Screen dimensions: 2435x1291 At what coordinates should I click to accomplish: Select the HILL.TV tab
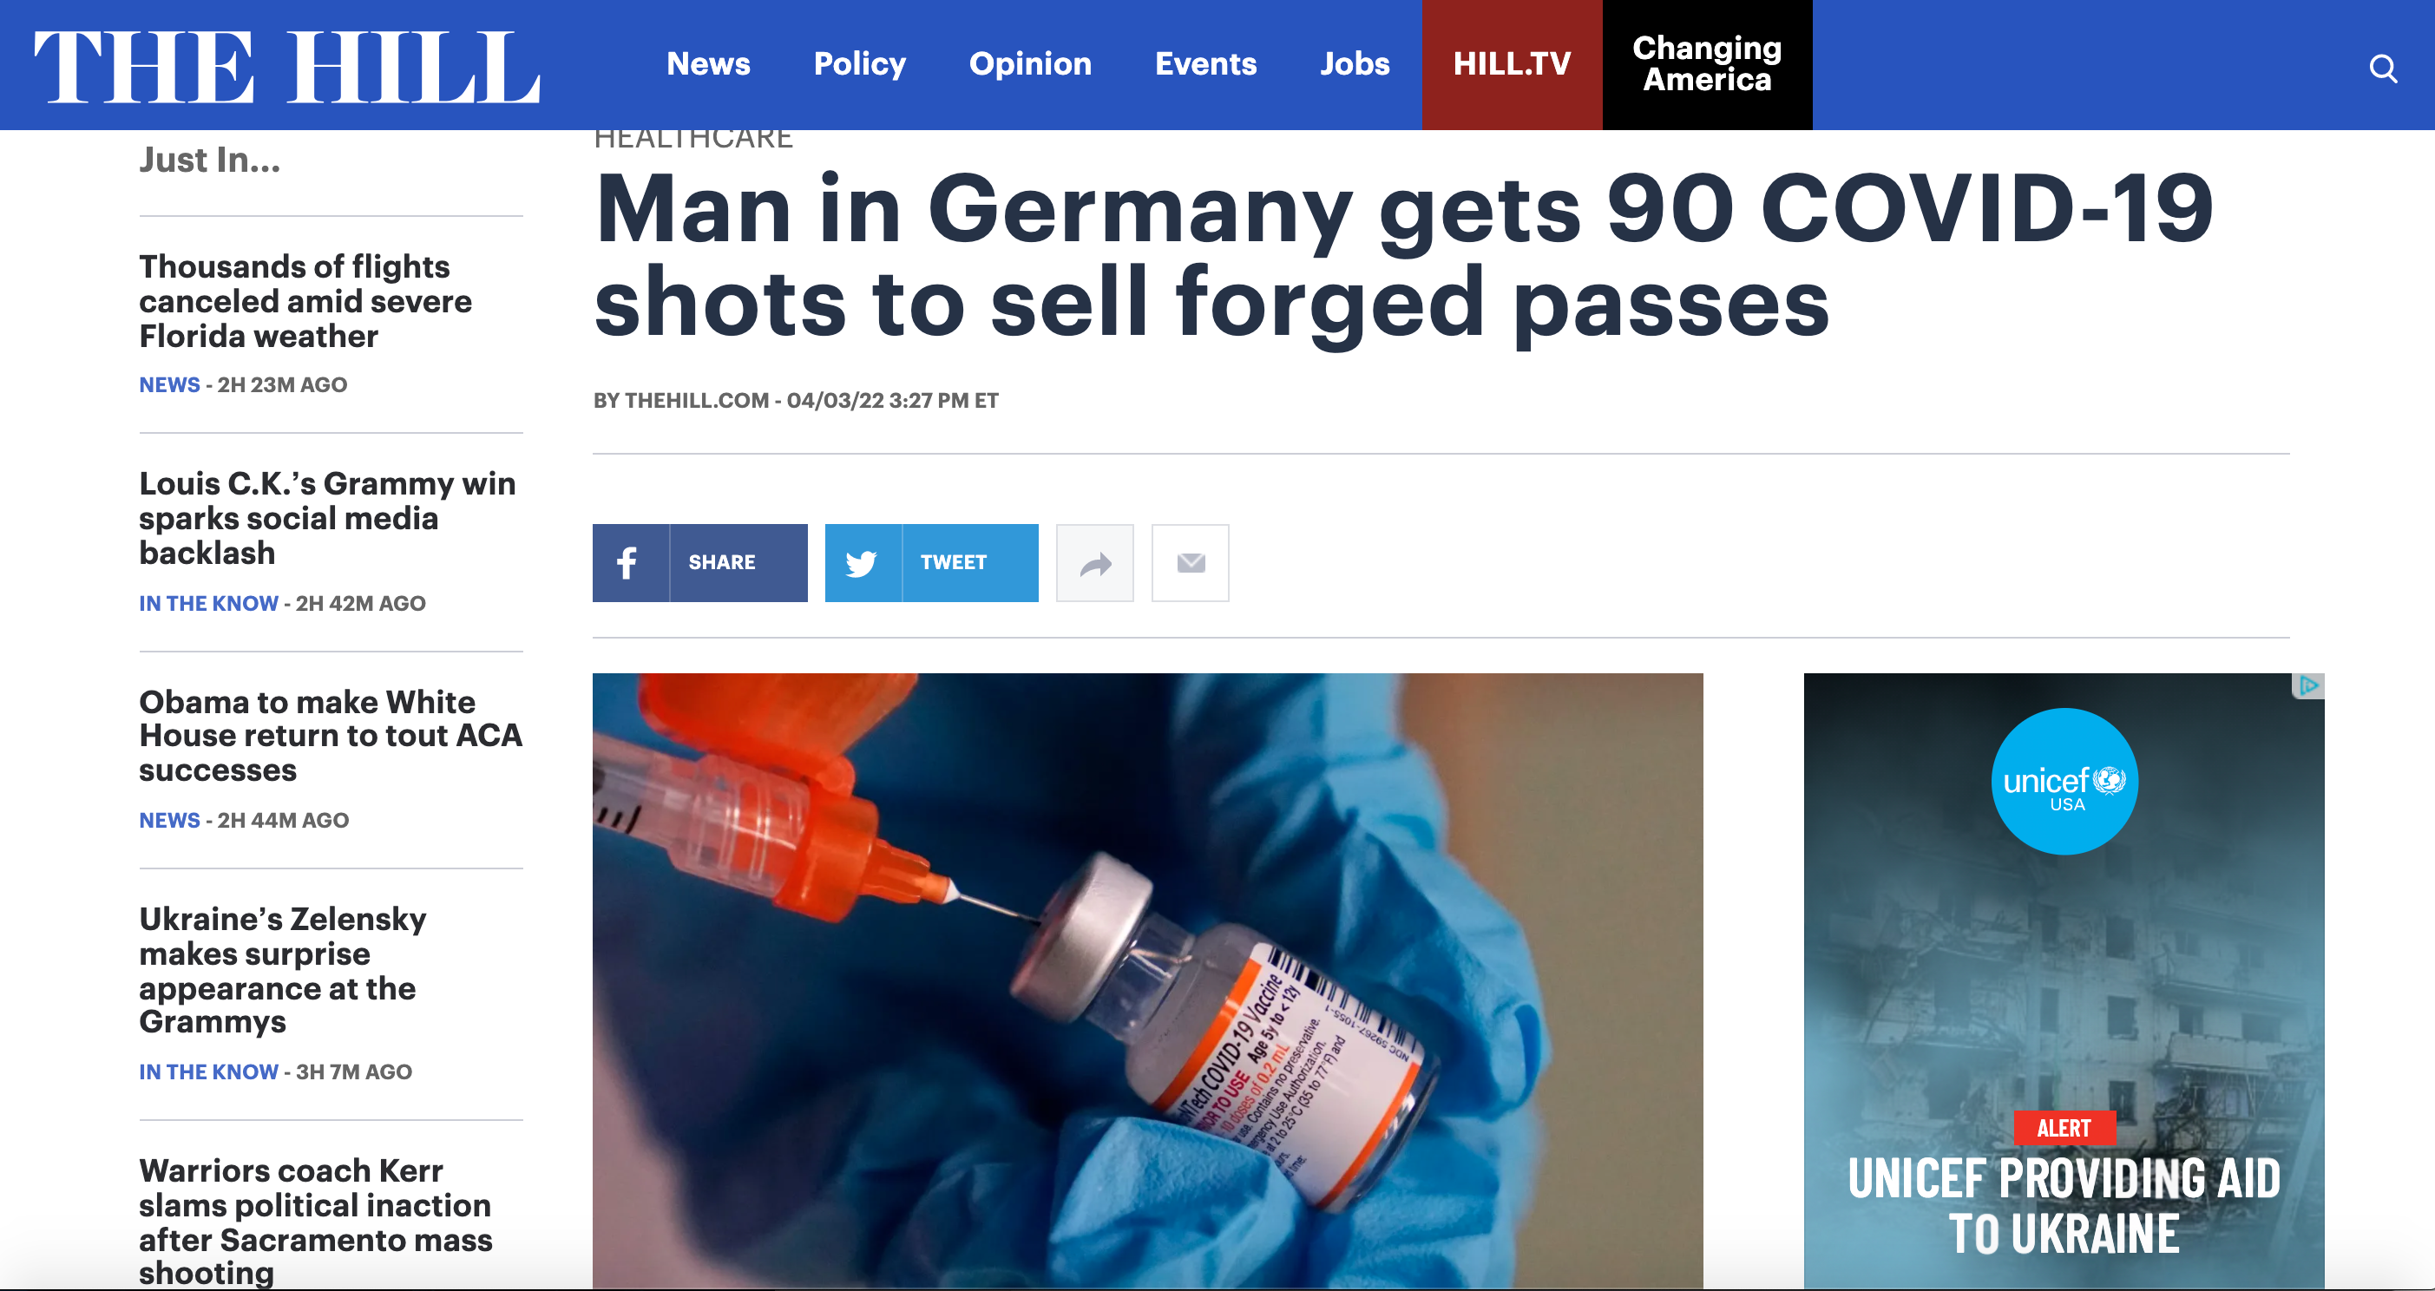[x=1512, y=64]
